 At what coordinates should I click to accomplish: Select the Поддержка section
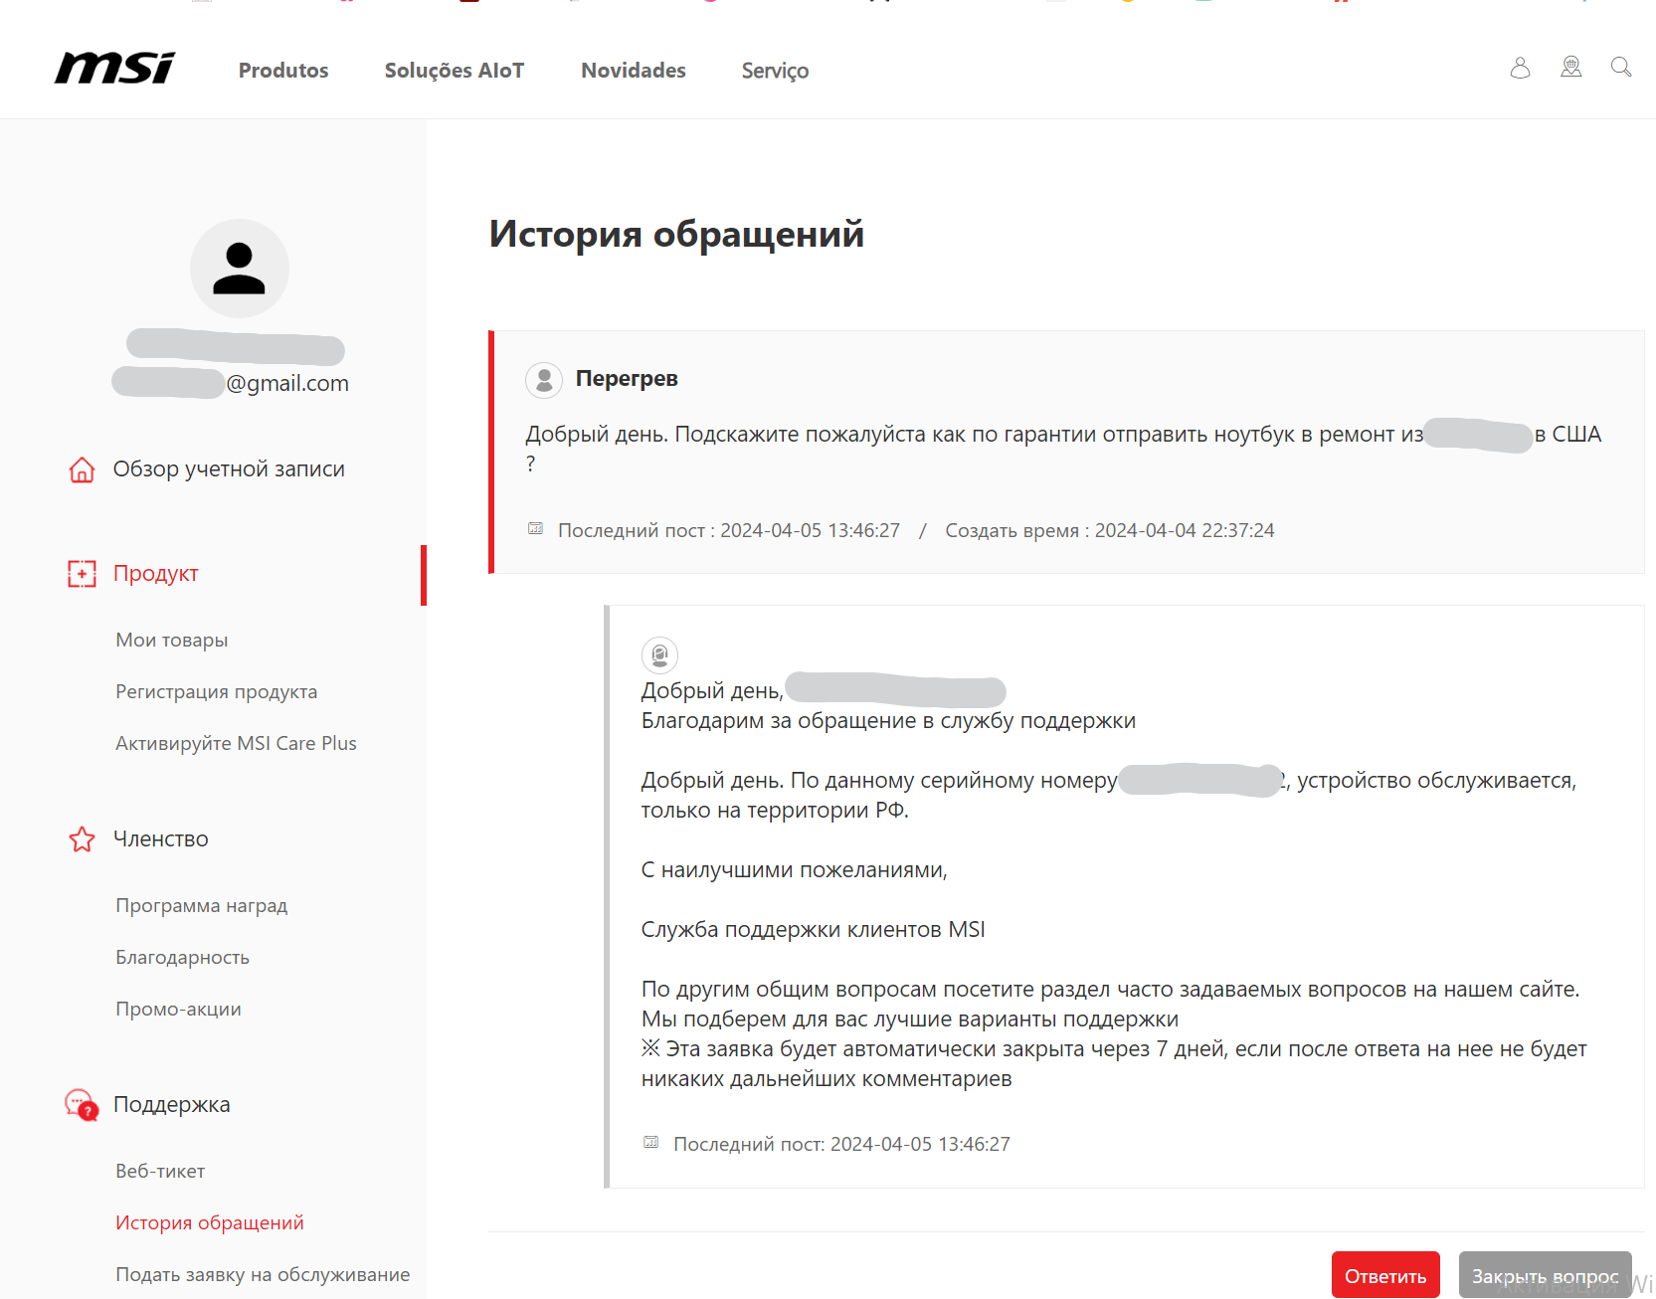[x=172, y=1105]
